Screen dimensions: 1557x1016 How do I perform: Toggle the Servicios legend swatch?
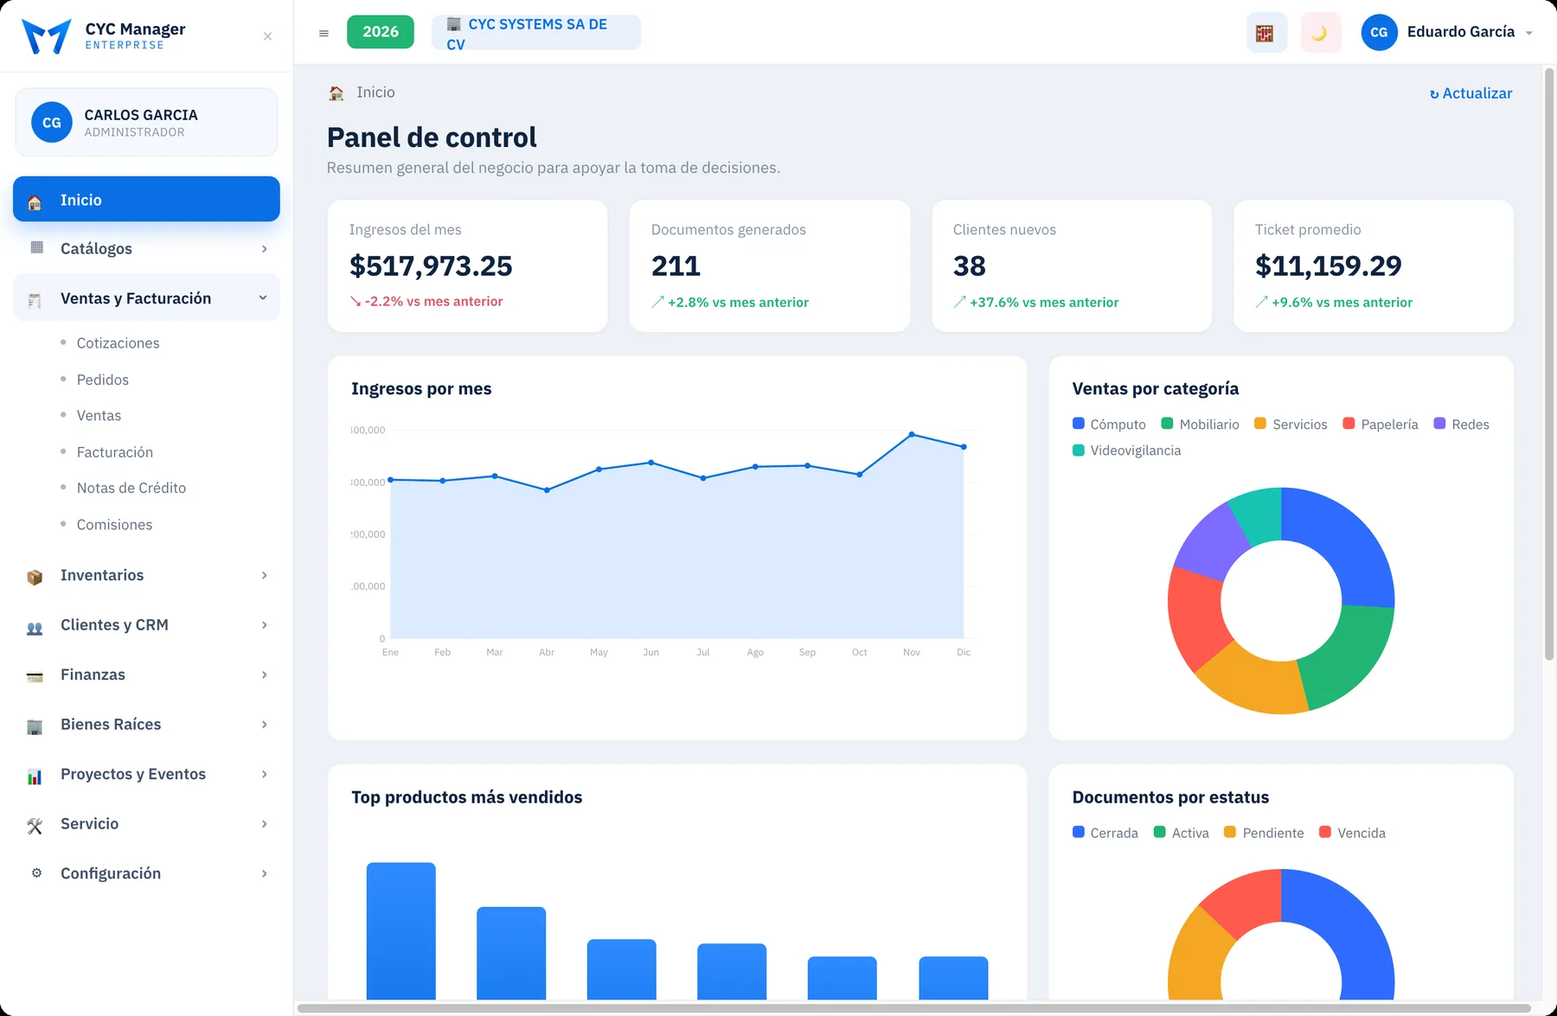coord(1260,424)
